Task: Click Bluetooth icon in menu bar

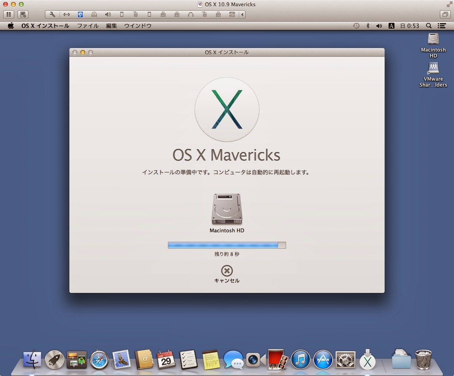Action: coord(368,26)
